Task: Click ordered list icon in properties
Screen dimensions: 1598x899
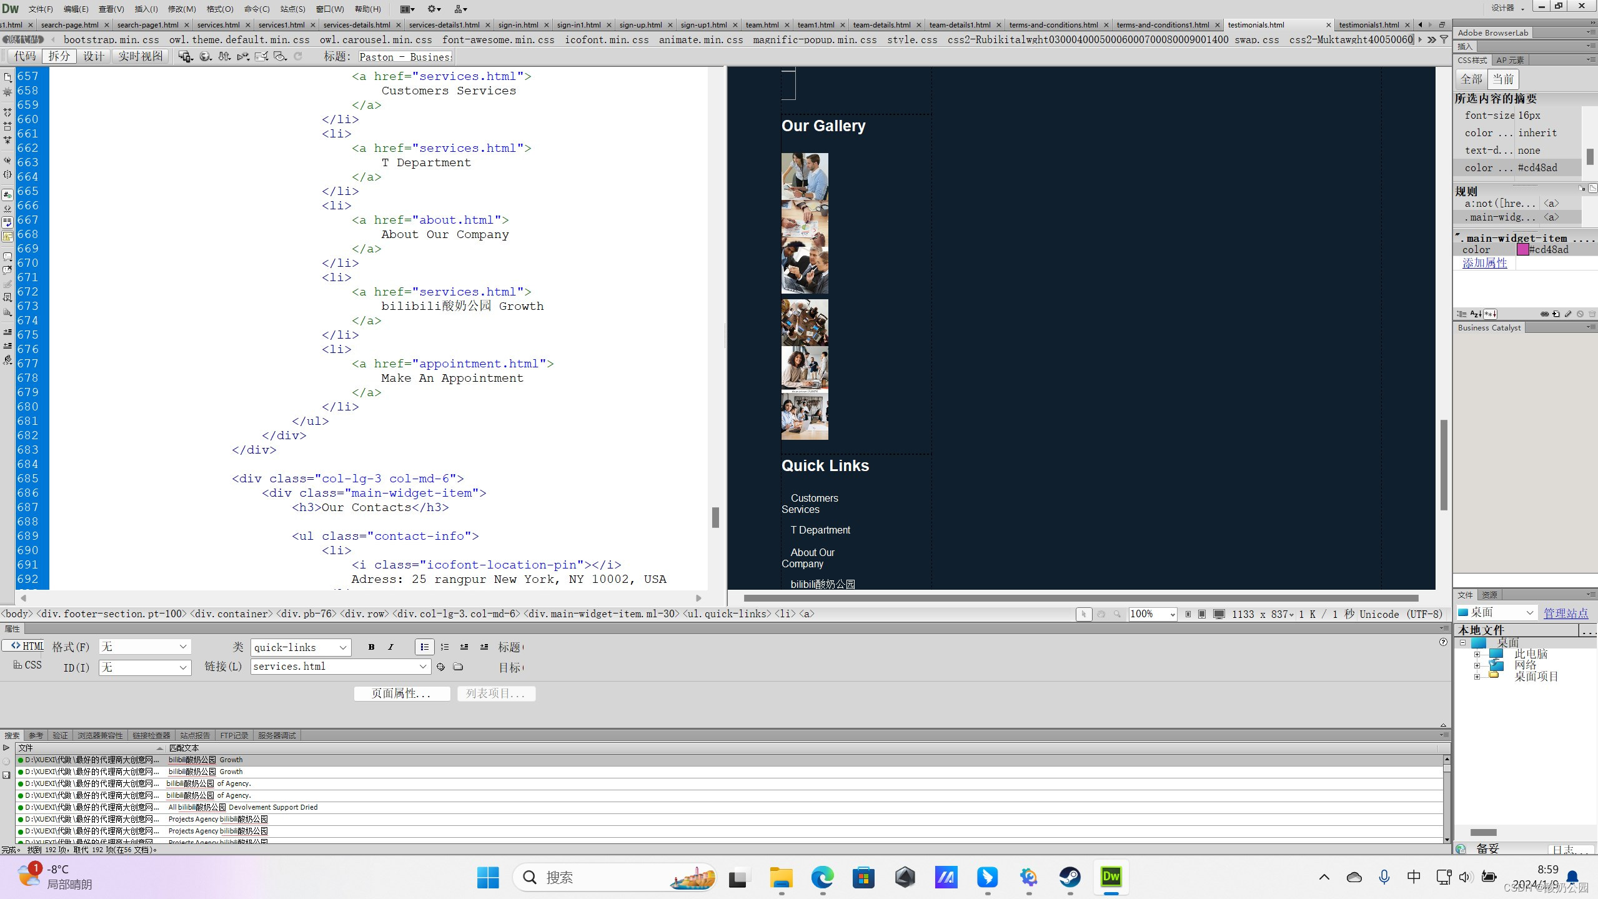Action: [x=444, y=647]
